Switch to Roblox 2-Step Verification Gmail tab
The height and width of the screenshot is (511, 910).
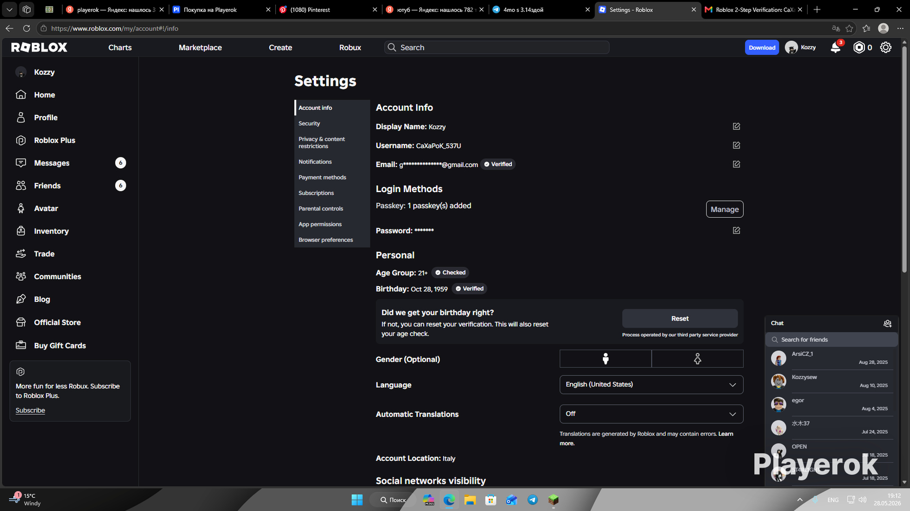click(754, 10)
